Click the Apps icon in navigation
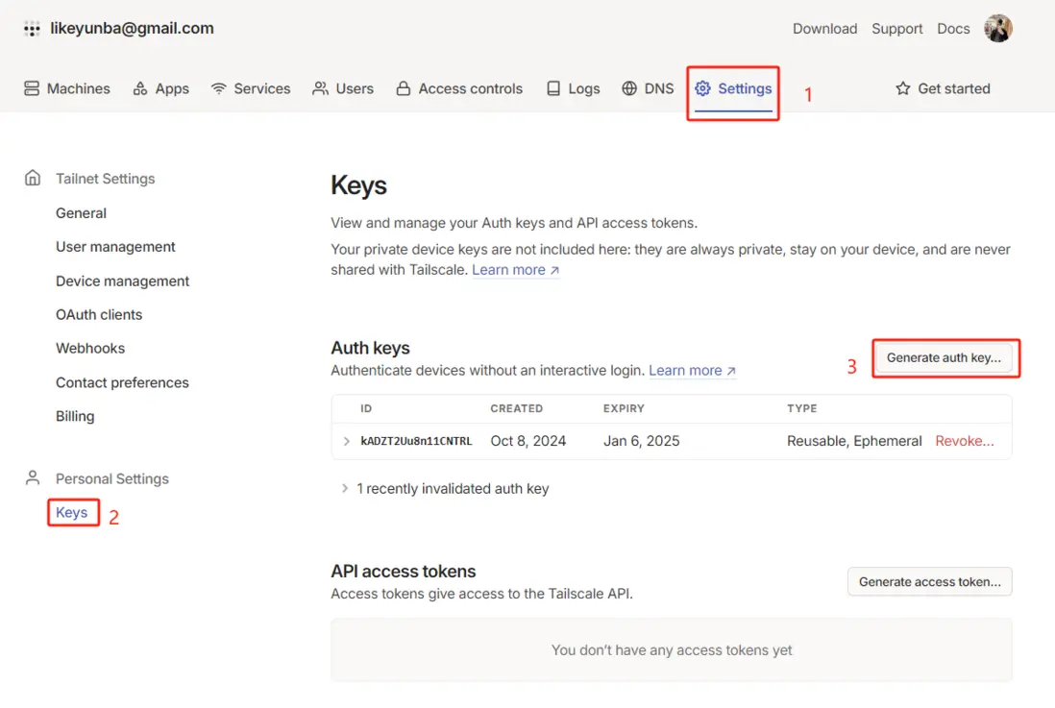1055x708 pixels. pyautogui.click(x=140, y=88)
